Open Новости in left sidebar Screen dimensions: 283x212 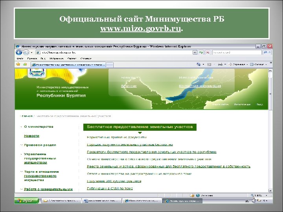point(31,136)
